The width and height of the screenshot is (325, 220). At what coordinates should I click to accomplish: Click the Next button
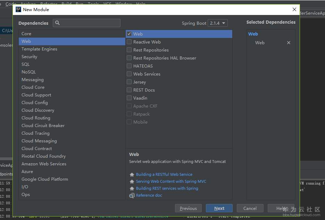click(x=219, y=209)
